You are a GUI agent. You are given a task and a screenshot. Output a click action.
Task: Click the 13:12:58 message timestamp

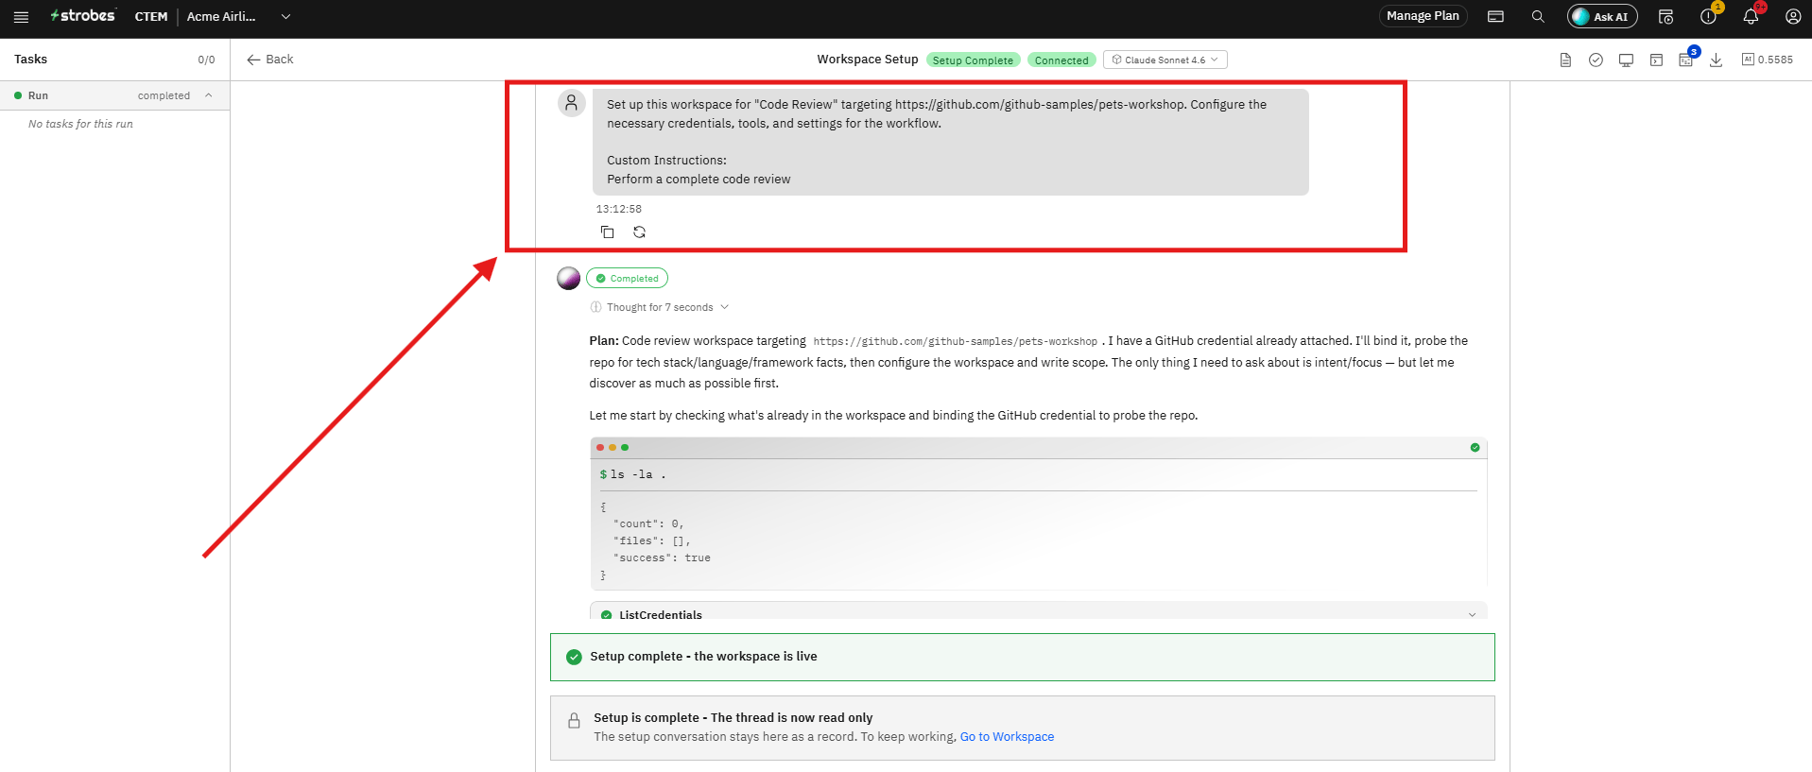(x=618, y=209)
